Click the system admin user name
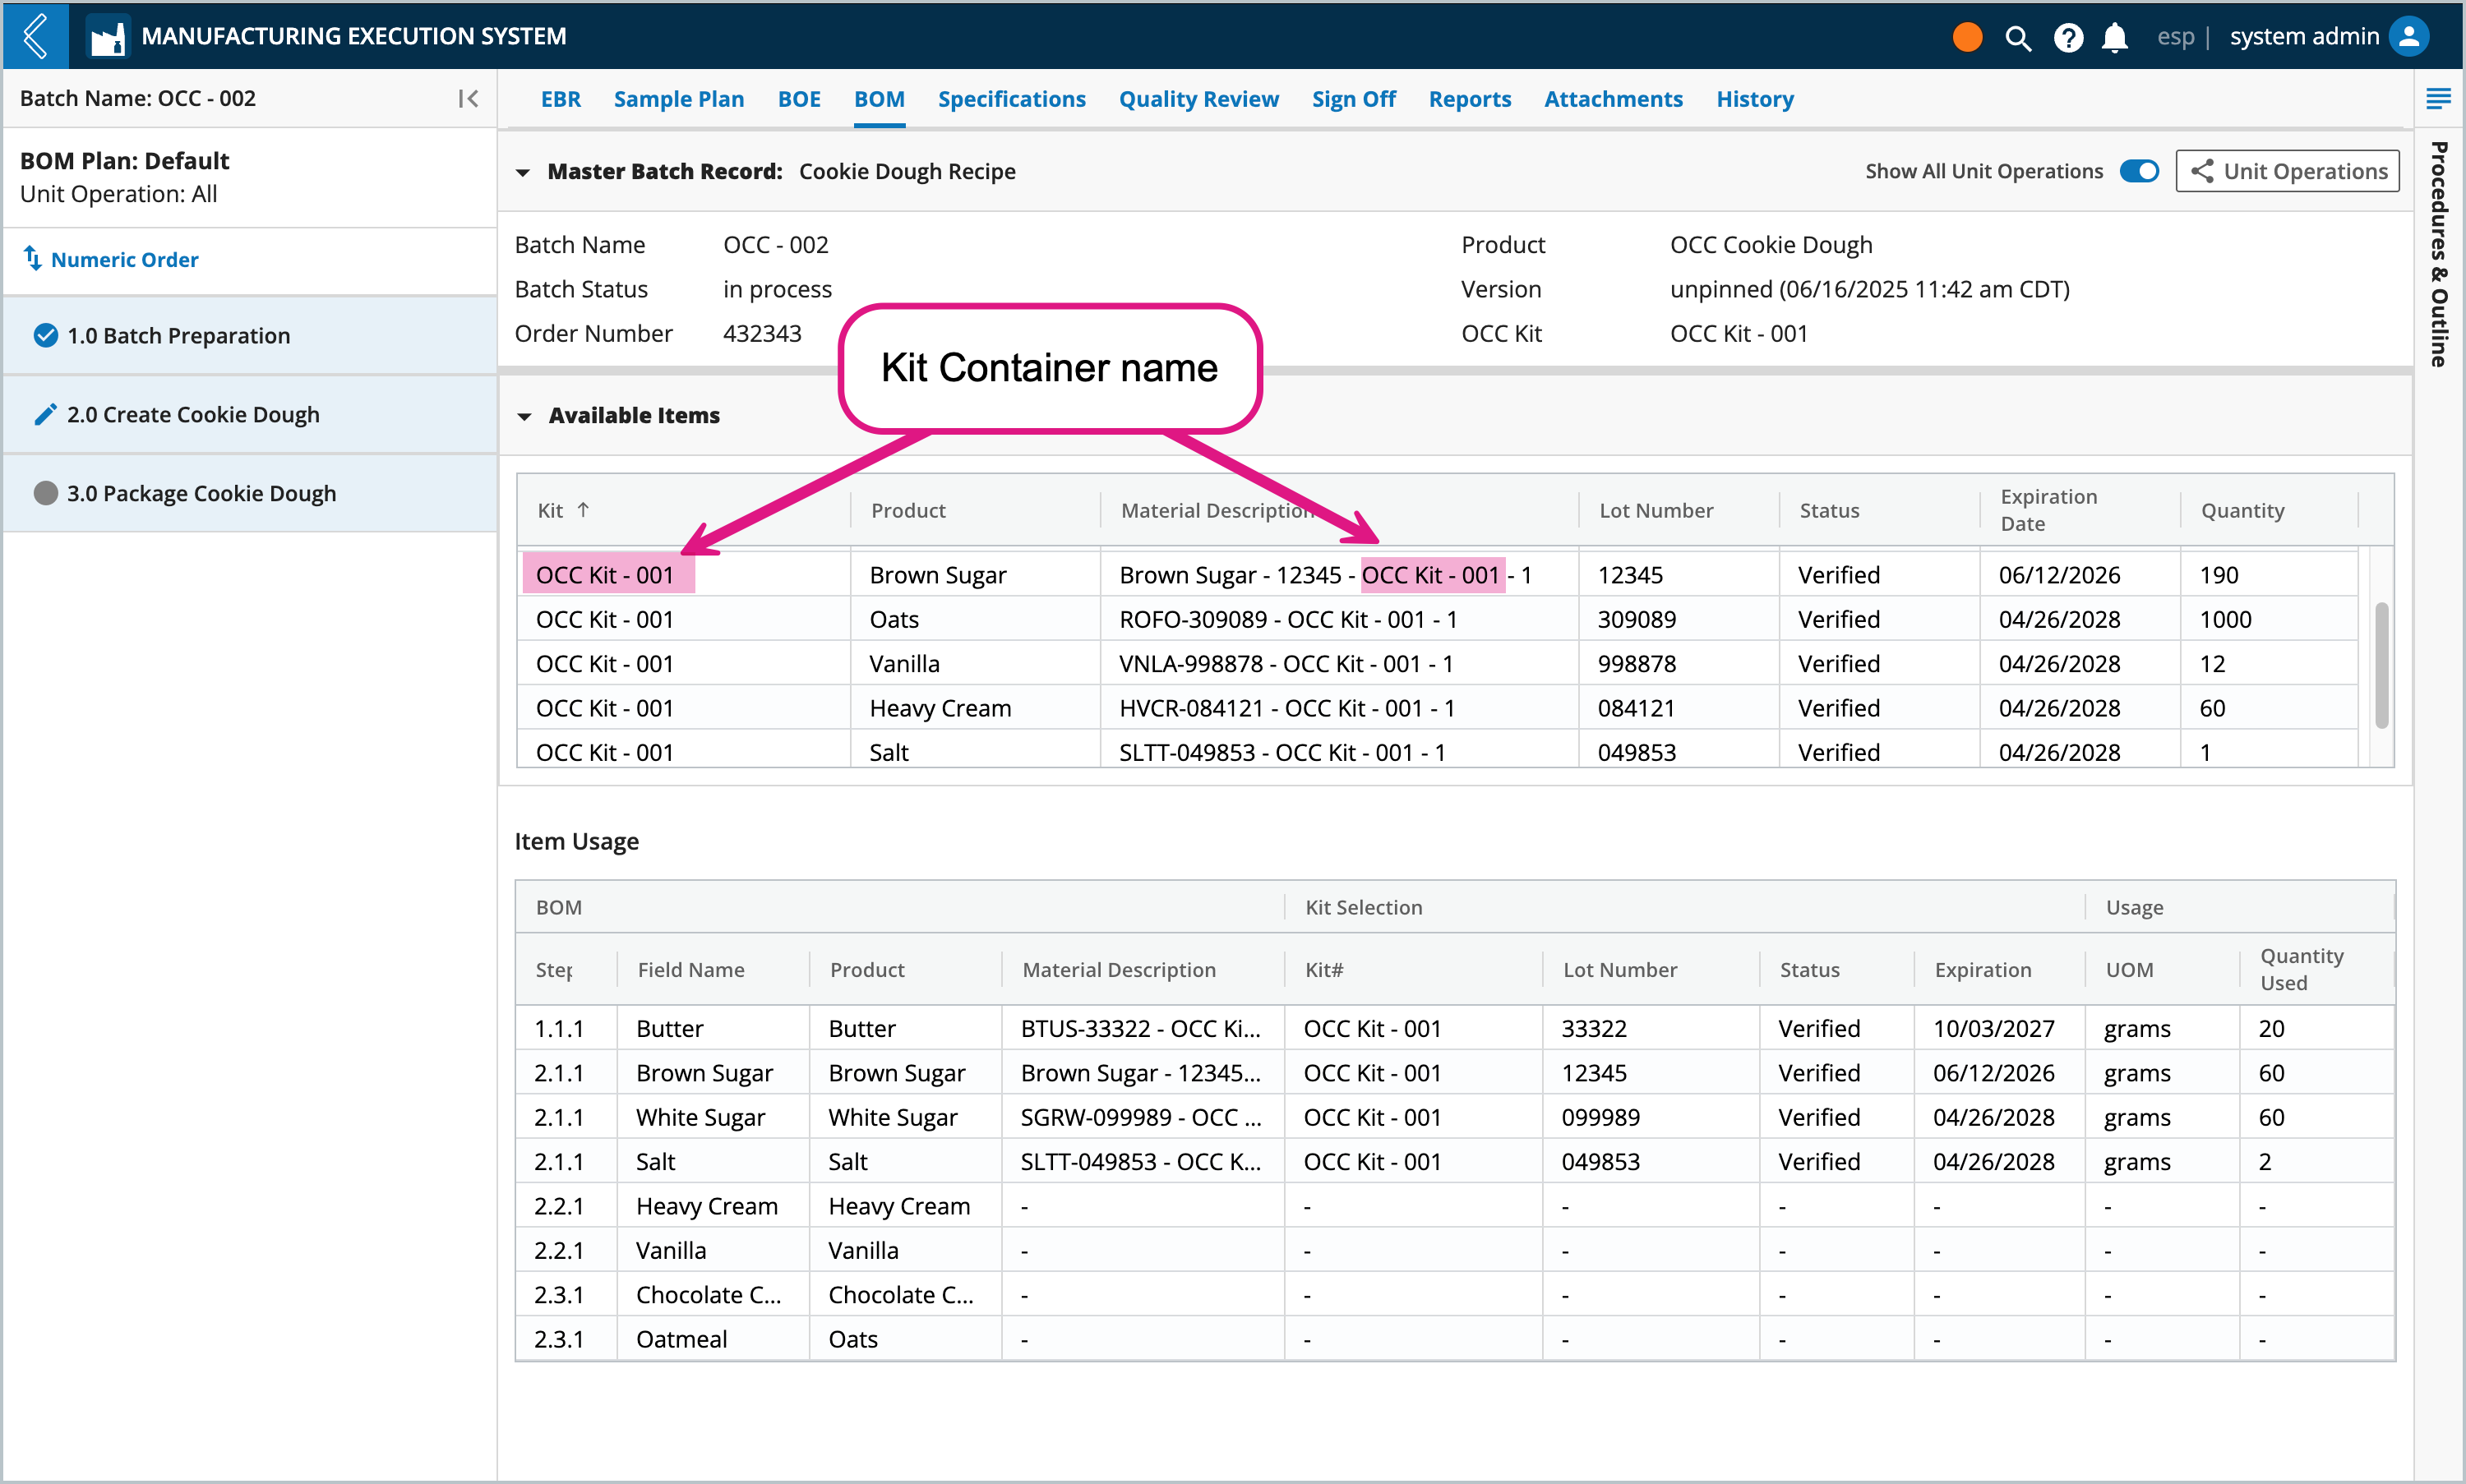The height and width of the screenshot is (1484, 2466). pos(2304,37)
